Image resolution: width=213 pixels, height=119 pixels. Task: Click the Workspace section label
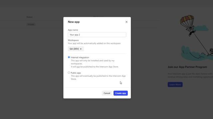(x=73, y=40)
